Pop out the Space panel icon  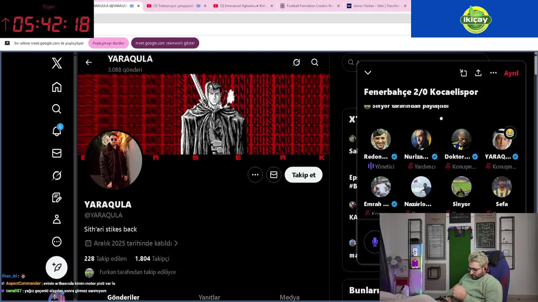pos(463,73)
